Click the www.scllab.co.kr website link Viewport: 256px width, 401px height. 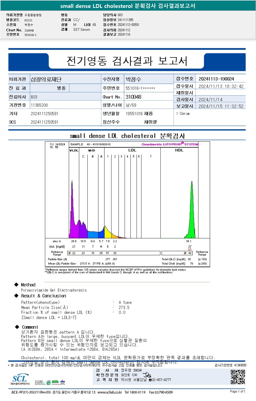click(x=110, y=392)
